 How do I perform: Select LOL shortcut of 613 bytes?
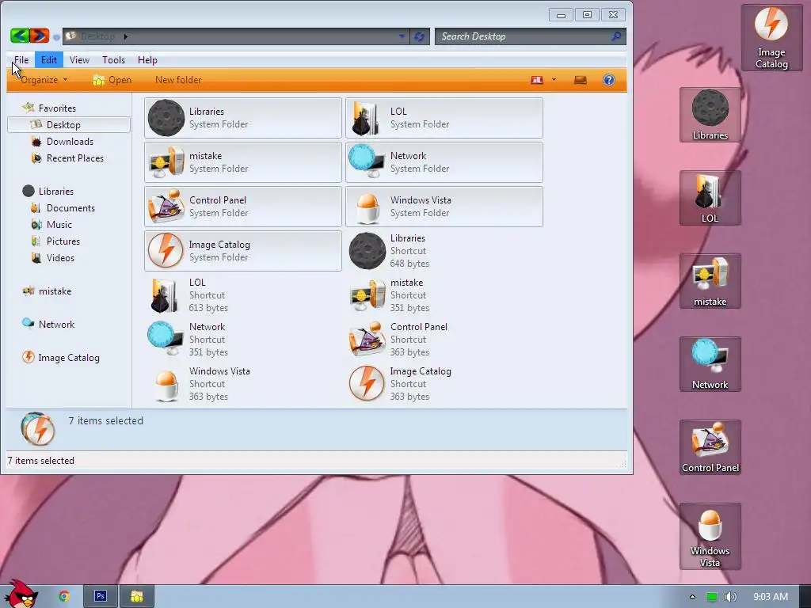point(242,295)
